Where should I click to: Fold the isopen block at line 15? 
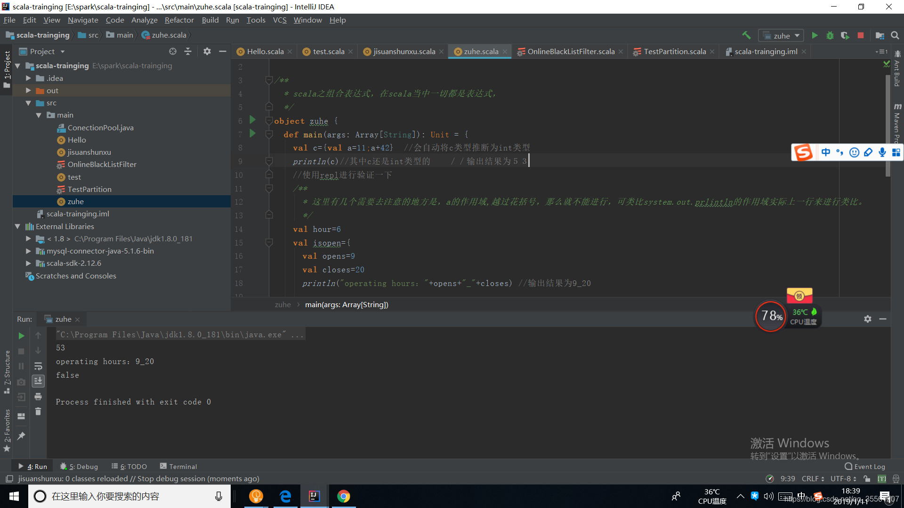pyautogui.click(x=269, y=243)
